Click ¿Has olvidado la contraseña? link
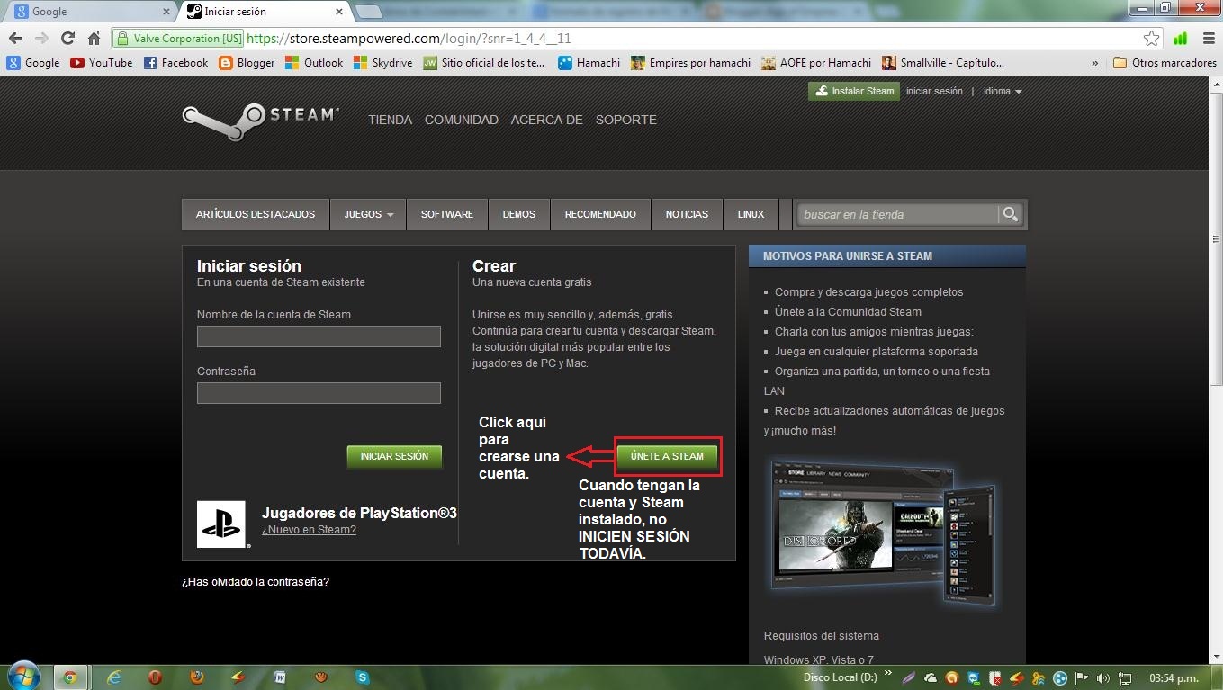Screen dimensions: 1223x690 point(256,582)
